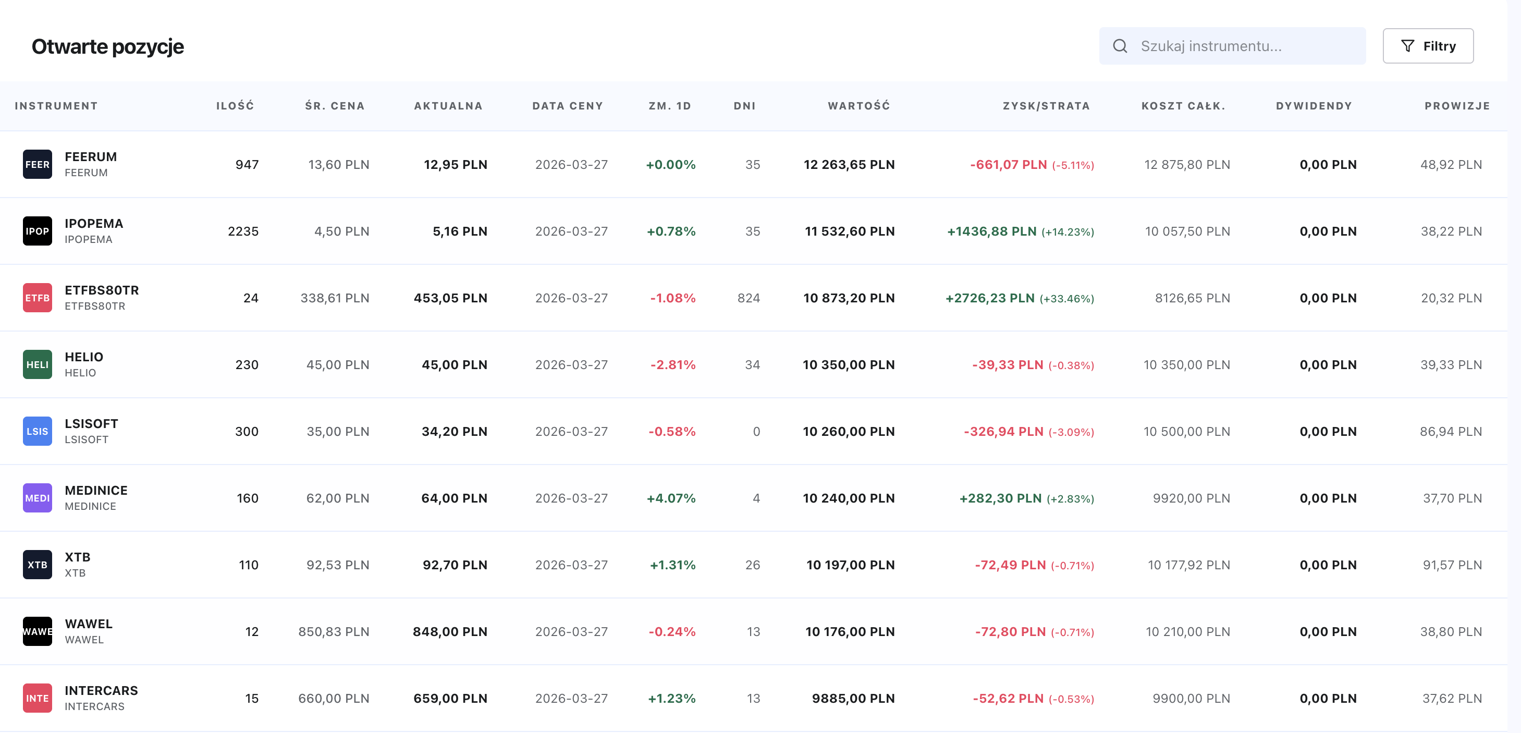Click ETFBS80TR profit +2726,23 PLN
Screen dimensions: 1521x733
(x=990, y=298)
